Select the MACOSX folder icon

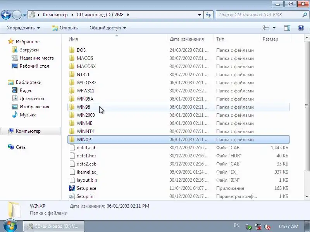click(72, 66)
